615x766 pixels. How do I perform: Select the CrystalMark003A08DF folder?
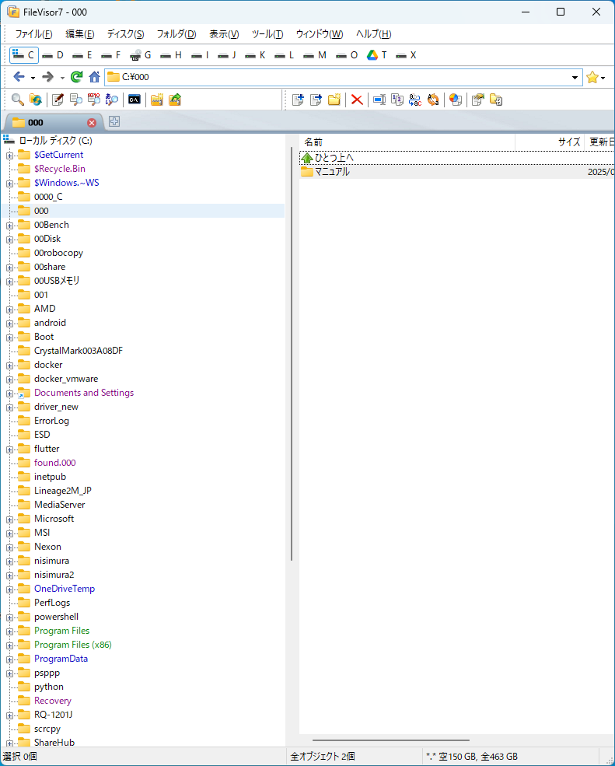tap(79, 351)
